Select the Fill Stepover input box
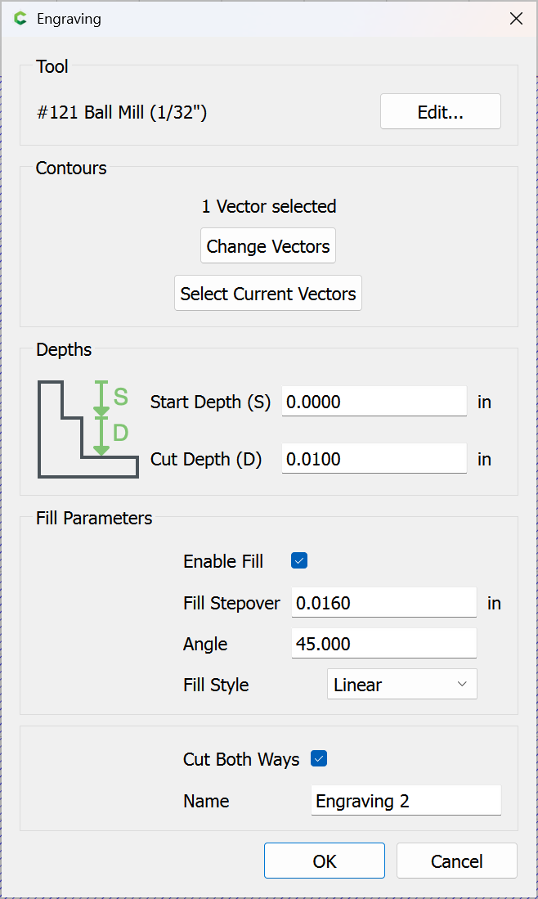Viewport: 538px width, 899px height. [383, 604]
